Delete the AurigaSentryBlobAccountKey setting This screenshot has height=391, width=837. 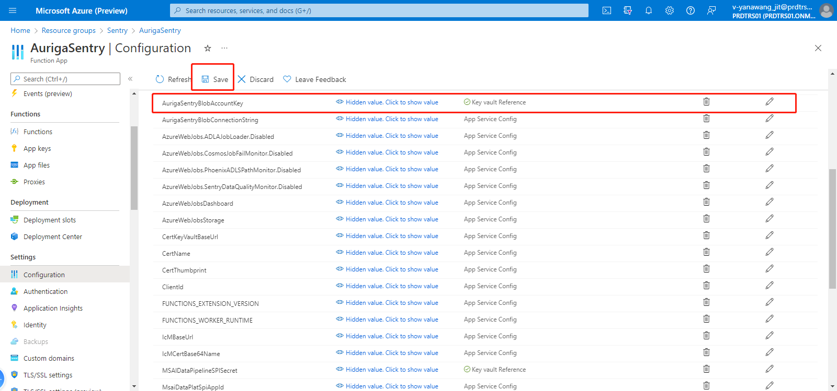[x=706, y=102]
